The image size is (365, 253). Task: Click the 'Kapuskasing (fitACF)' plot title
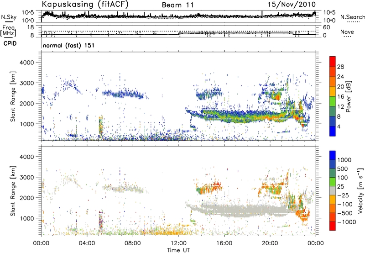[85, 5]
